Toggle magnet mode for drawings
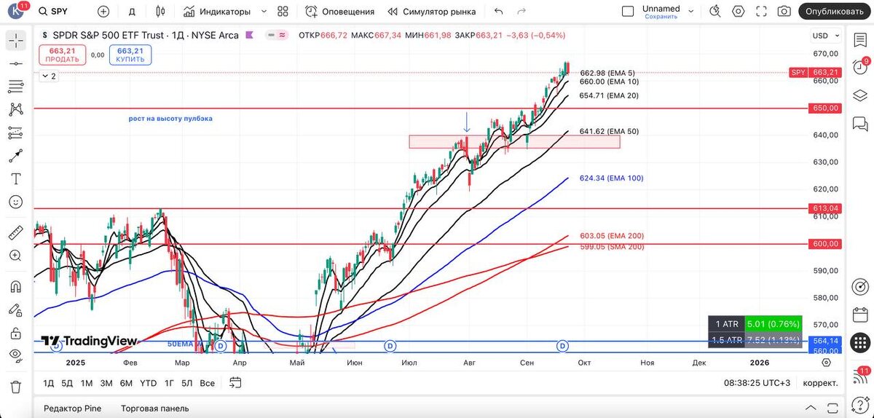874x418 pixels. tap(16, 286)
